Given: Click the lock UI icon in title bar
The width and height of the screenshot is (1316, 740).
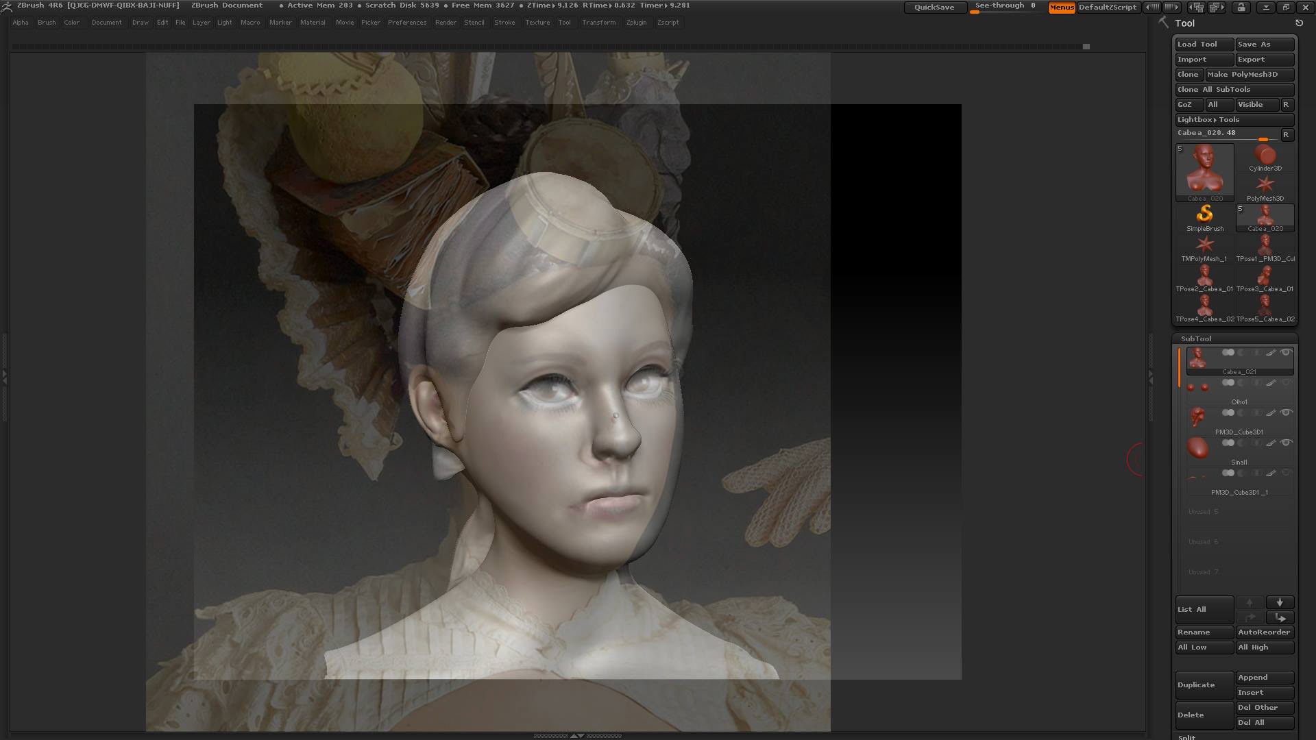Looking at the screenshot, I should pyautogui.click(x=1241, y=8).
